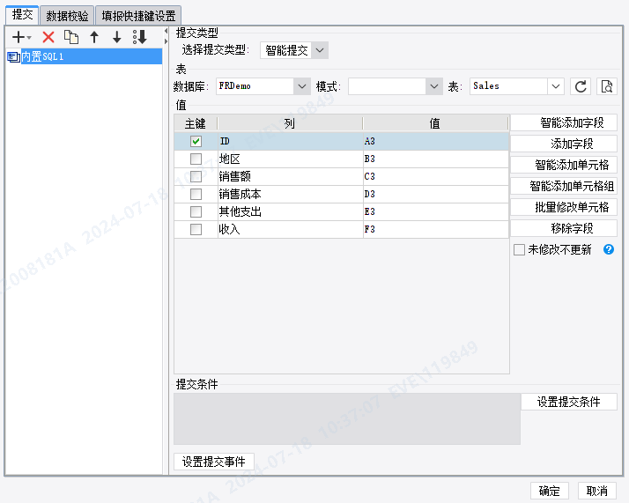Move item down with down arrow icon
This screenshot has width=629, height=503.
pyautogui.click(x=117, y=37)
